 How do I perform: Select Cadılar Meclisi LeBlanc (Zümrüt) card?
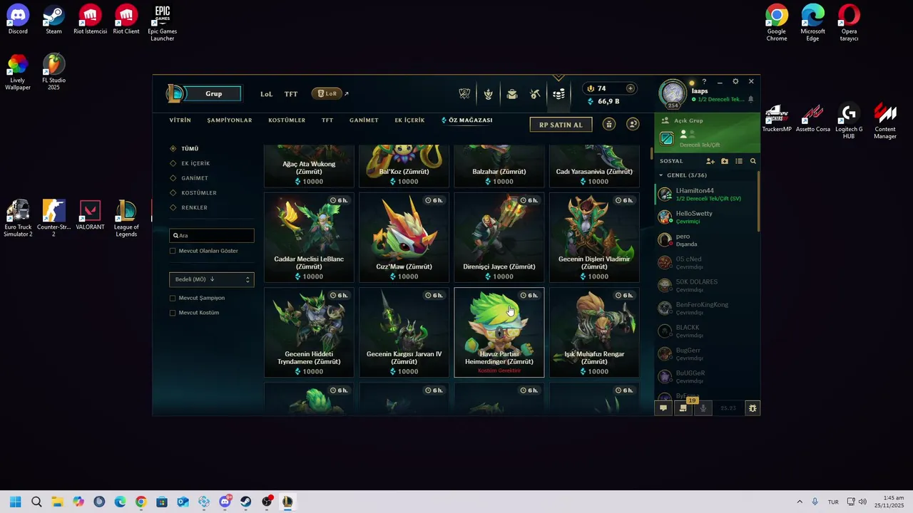[309, 237]
